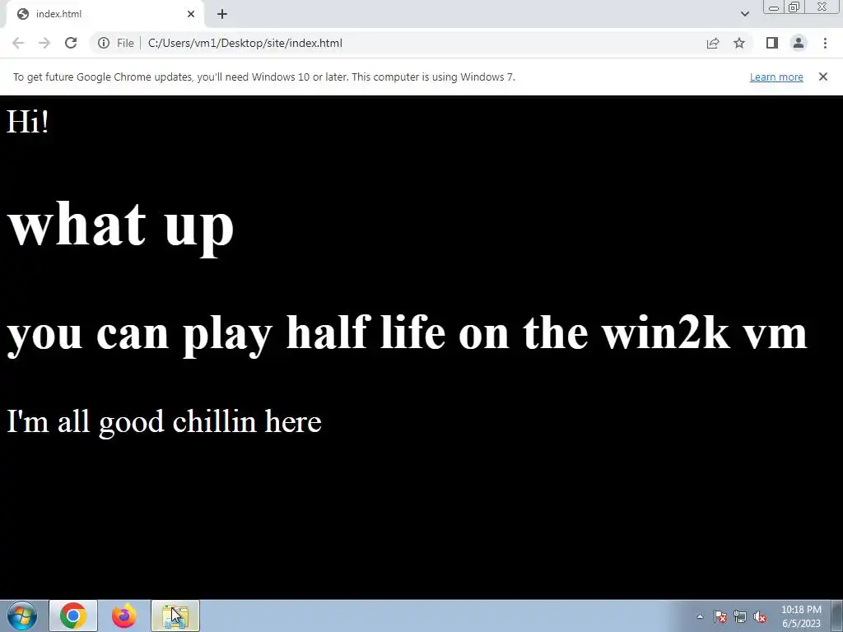Image resolution: width=843 pixels, height=632 pixels.
Task: Open the Chrome profile avatar
Action: click(799, 43)
